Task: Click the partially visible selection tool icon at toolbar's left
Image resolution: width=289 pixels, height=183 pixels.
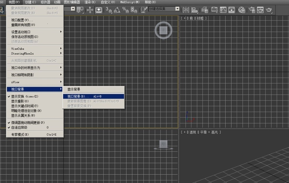Action: [2, 10]
